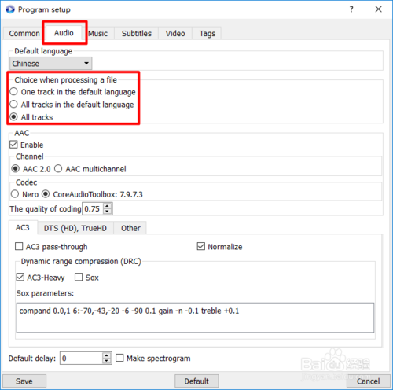Click the Sox parameters text field

click(195, 318)
